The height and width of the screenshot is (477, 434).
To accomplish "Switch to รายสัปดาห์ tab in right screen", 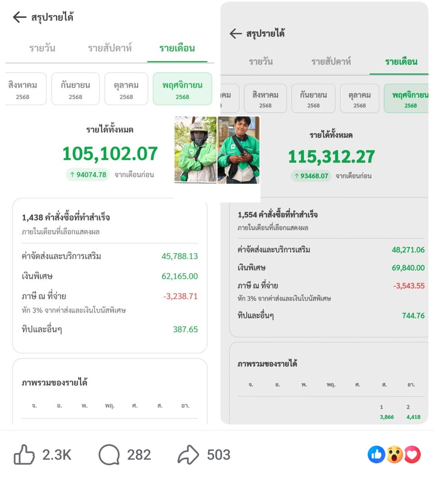I will pyautogui.click(x=331, y=62).
